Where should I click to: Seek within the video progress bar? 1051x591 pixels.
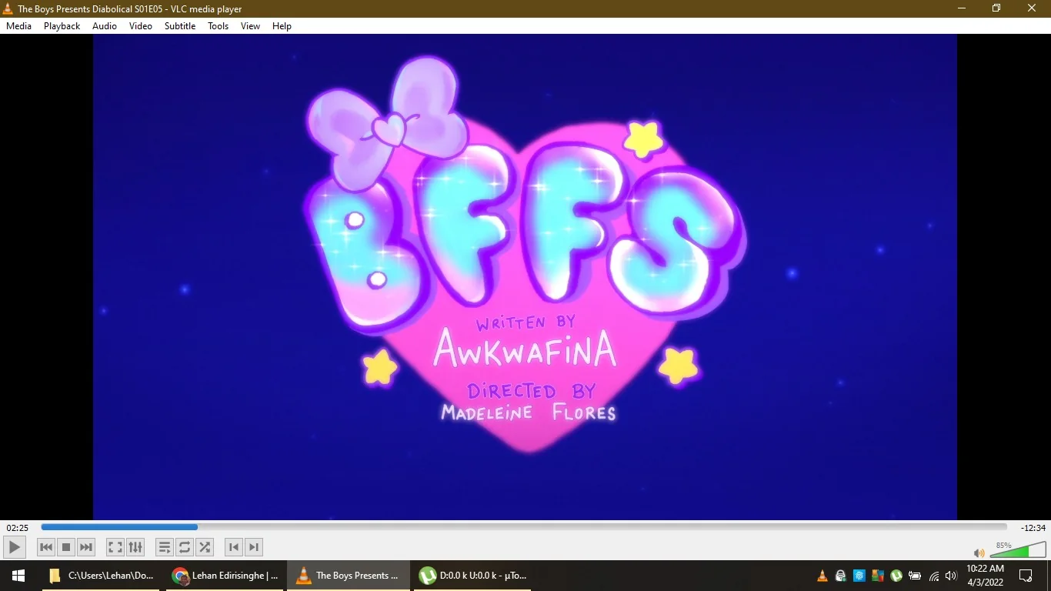(x=524, y=527)
